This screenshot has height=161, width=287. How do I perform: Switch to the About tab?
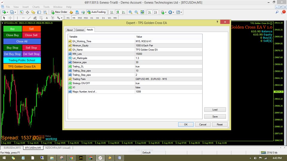pyautogui.click(x=70, y=30)
